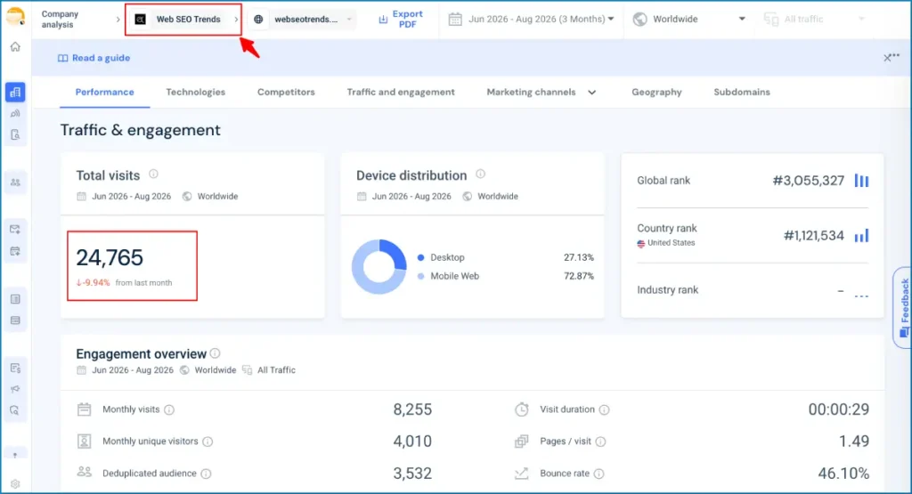The image size is (912, 494).
Task: Click the 00:00:29 visit duration value
Action: pyautogui.click(x=839, y=409)
